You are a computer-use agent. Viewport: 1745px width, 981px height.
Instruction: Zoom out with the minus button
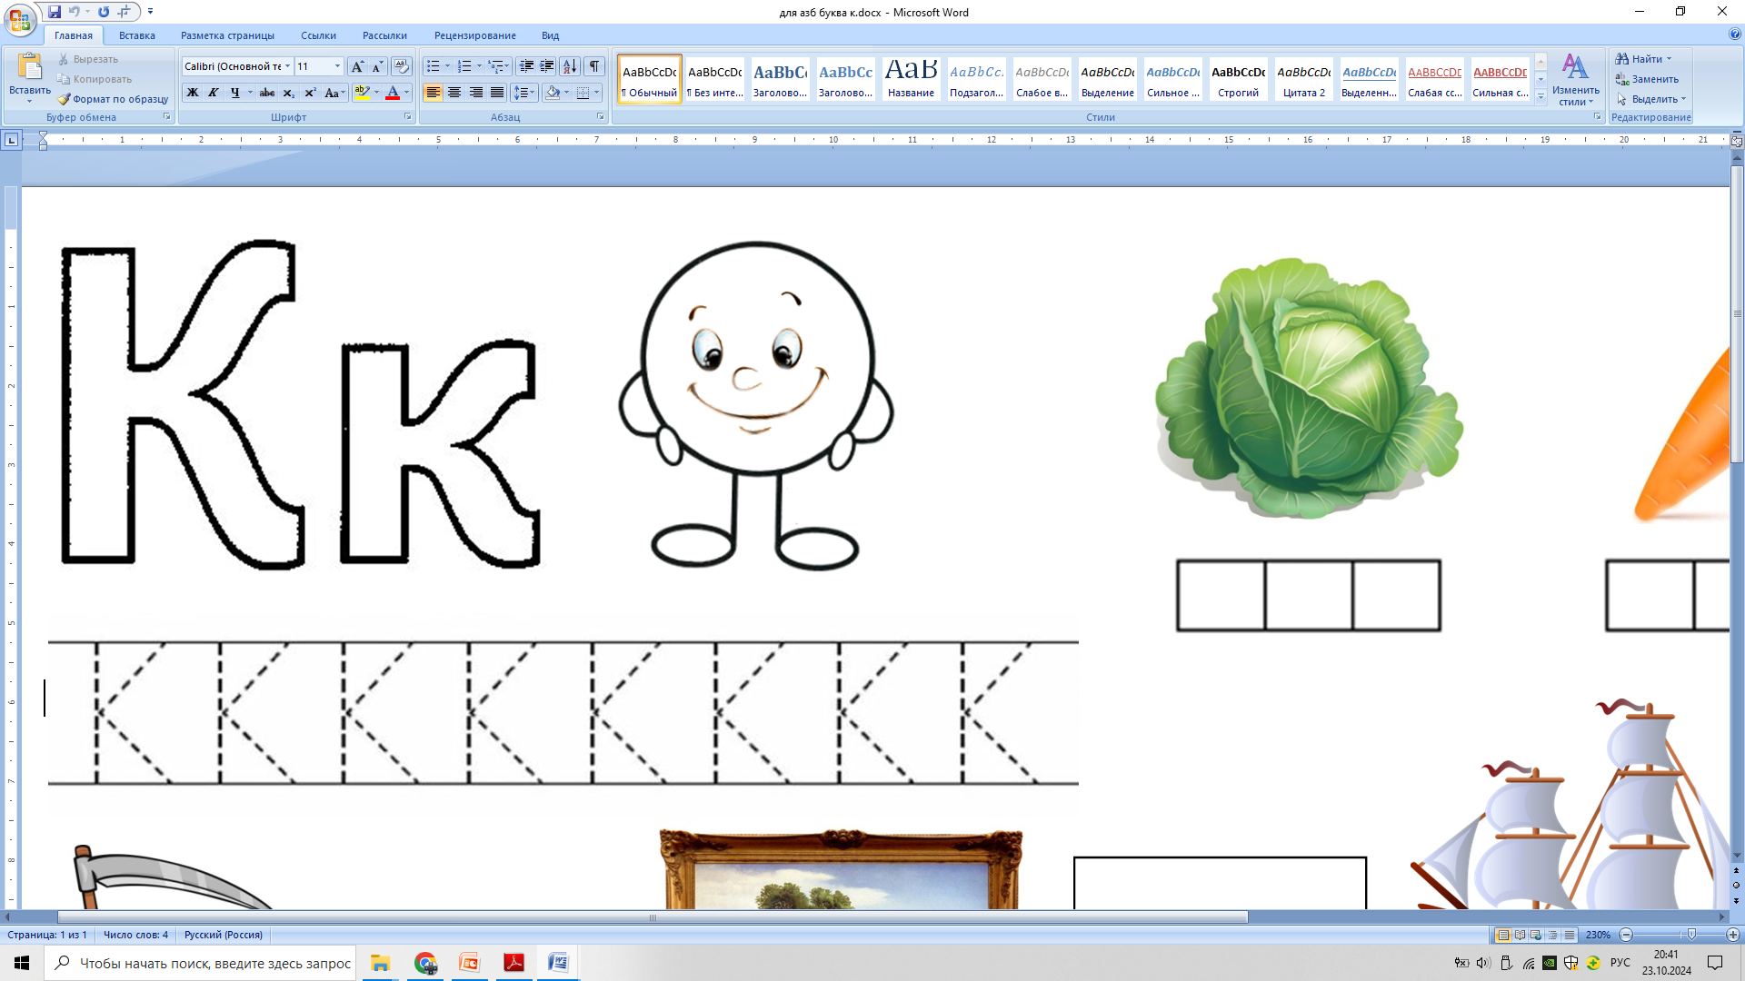(1626, 935)
